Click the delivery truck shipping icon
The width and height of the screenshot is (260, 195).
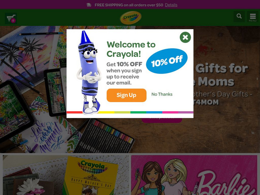[89, 5]
